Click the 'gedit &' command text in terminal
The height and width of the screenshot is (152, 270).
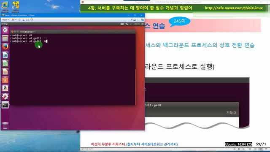click(39, 41)
